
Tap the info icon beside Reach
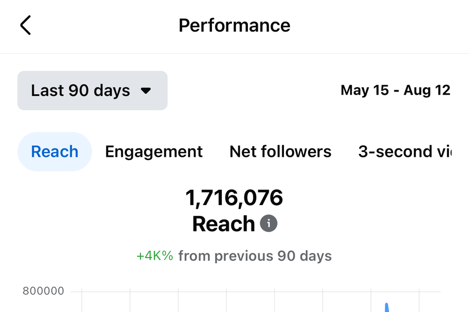pos(268,224)
